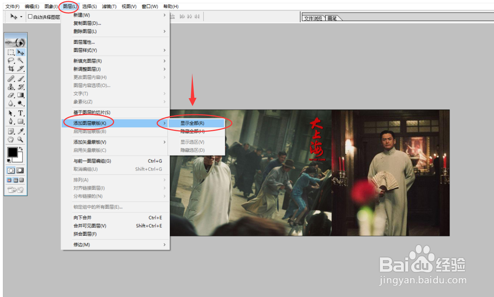Select the Crop tool
The width and height of the screenshot is (494, 297).
coord(11,68)
